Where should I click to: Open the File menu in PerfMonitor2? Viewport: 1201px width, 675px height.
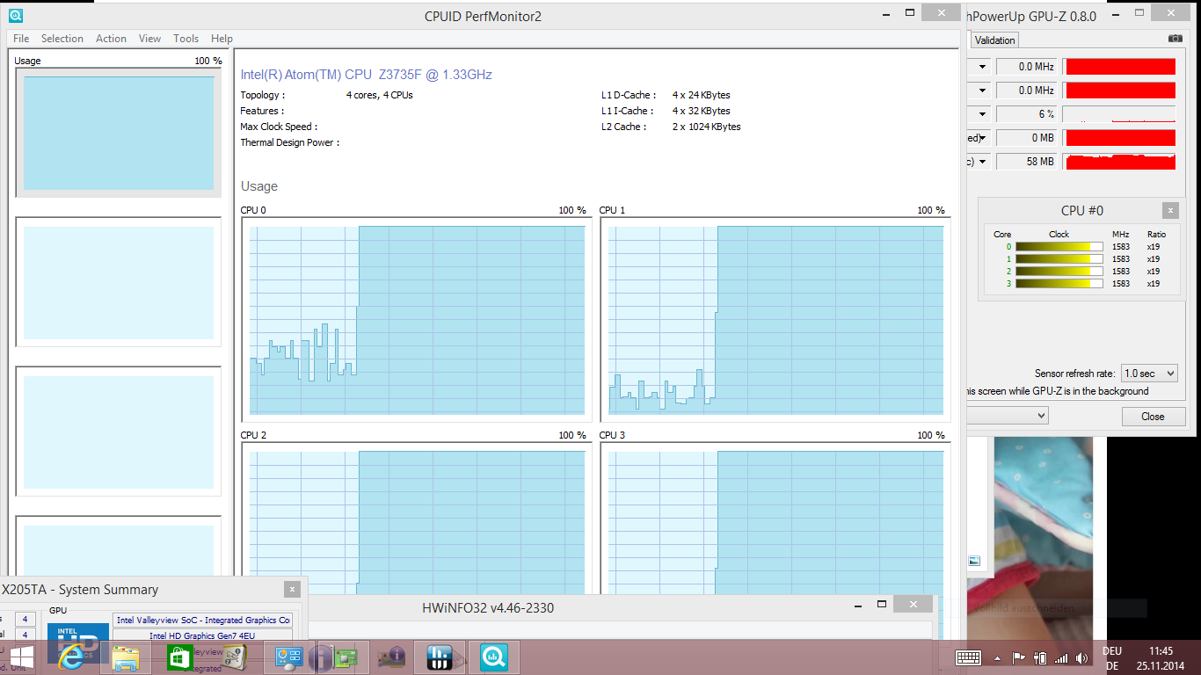21,39
